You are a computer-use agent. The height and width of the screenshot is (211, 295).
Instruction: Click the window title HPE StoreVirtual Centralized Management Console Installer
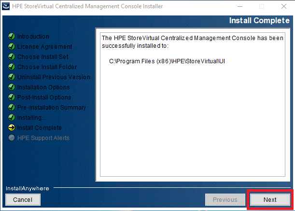(x=87, y=6)
